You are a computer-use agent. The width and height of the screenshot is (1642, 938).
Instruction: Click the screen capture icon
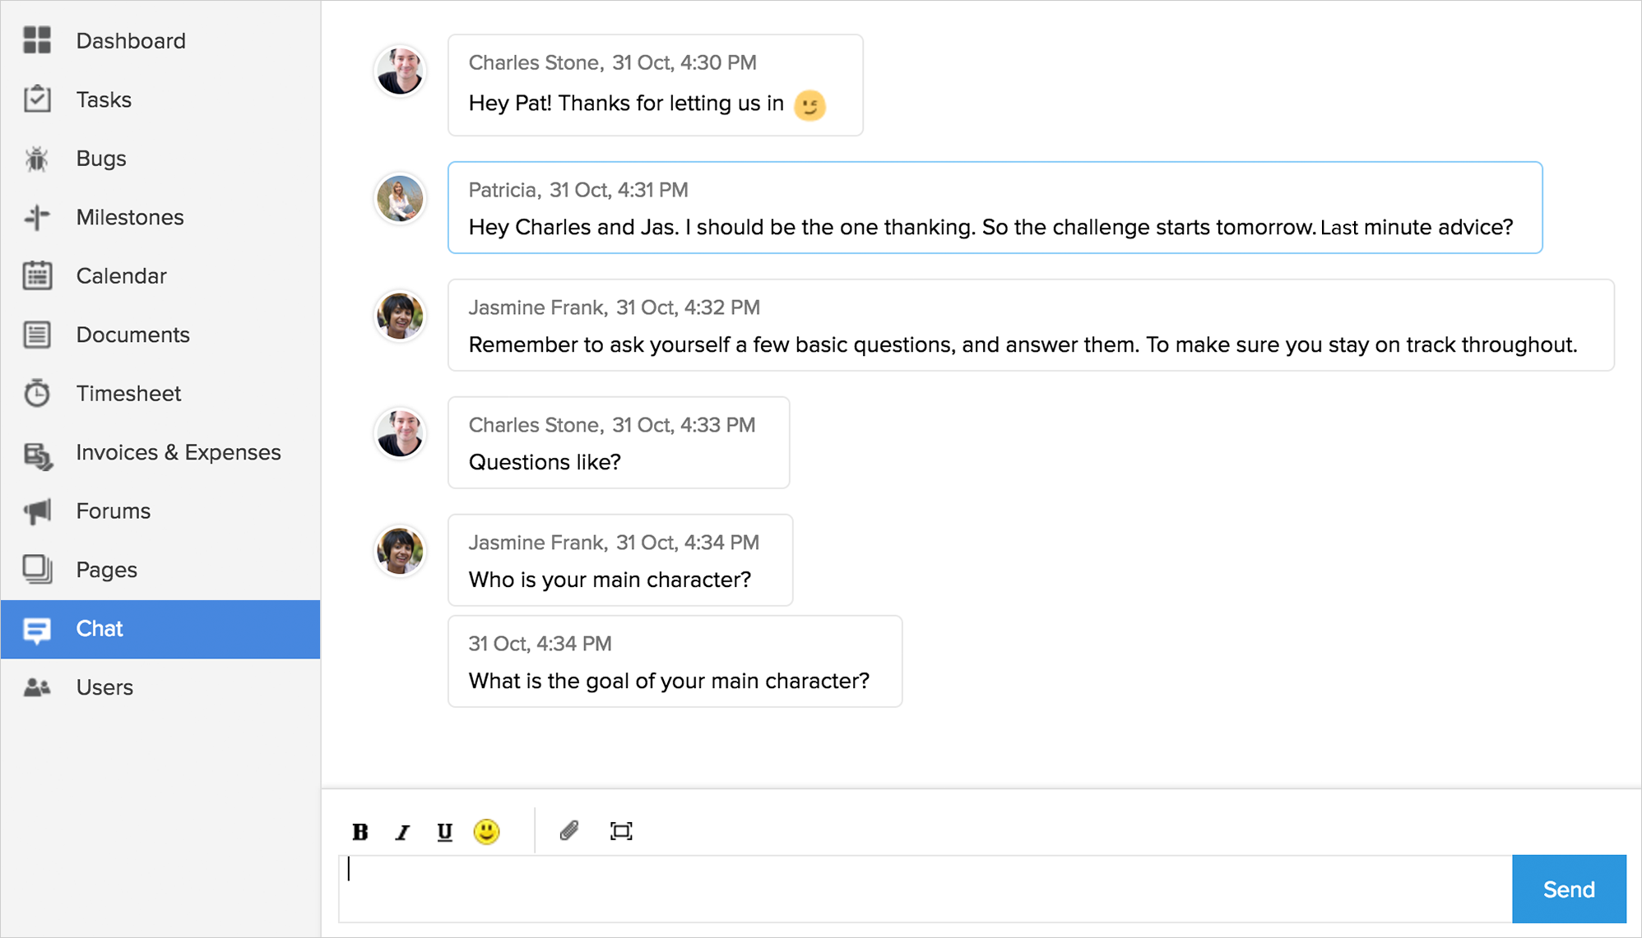[621, 831]
